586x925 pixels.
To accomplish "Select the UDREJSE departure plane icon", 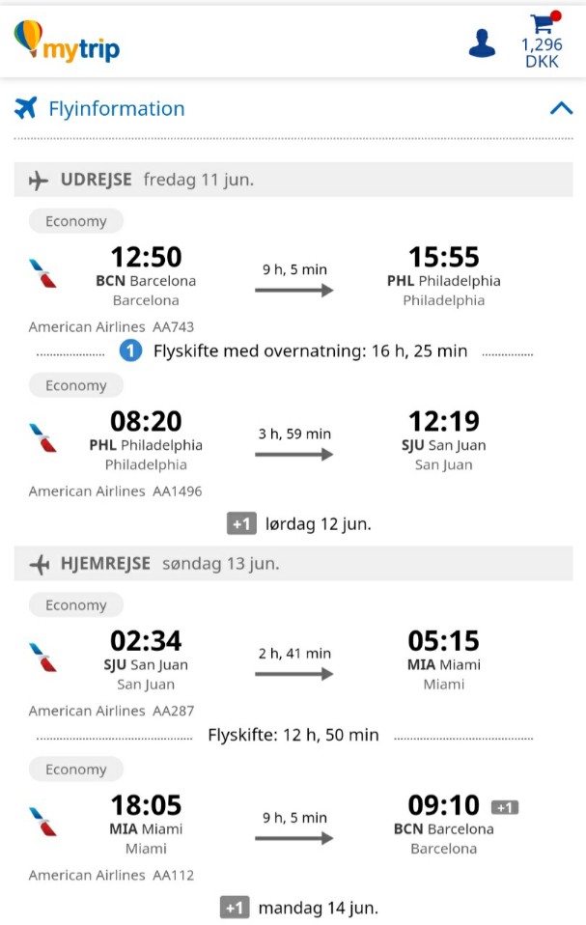I will pyautogui.click(x=39, y=181).
